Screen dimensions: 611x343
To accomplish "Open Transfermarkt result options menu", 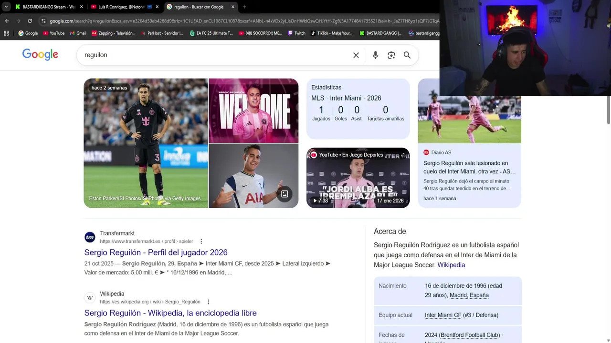I will pyautogui.click(x=201, y=242).
